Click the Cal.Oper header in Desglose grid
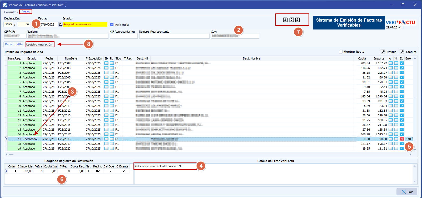The height and width of the screenshot is (198, 422). (109, 166)
